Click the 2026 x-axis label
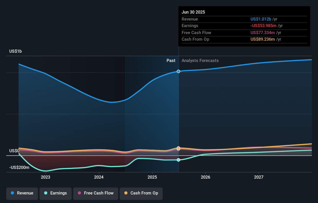Image resolution: width=318 pixels, height=203 pixels. [205, 177]
